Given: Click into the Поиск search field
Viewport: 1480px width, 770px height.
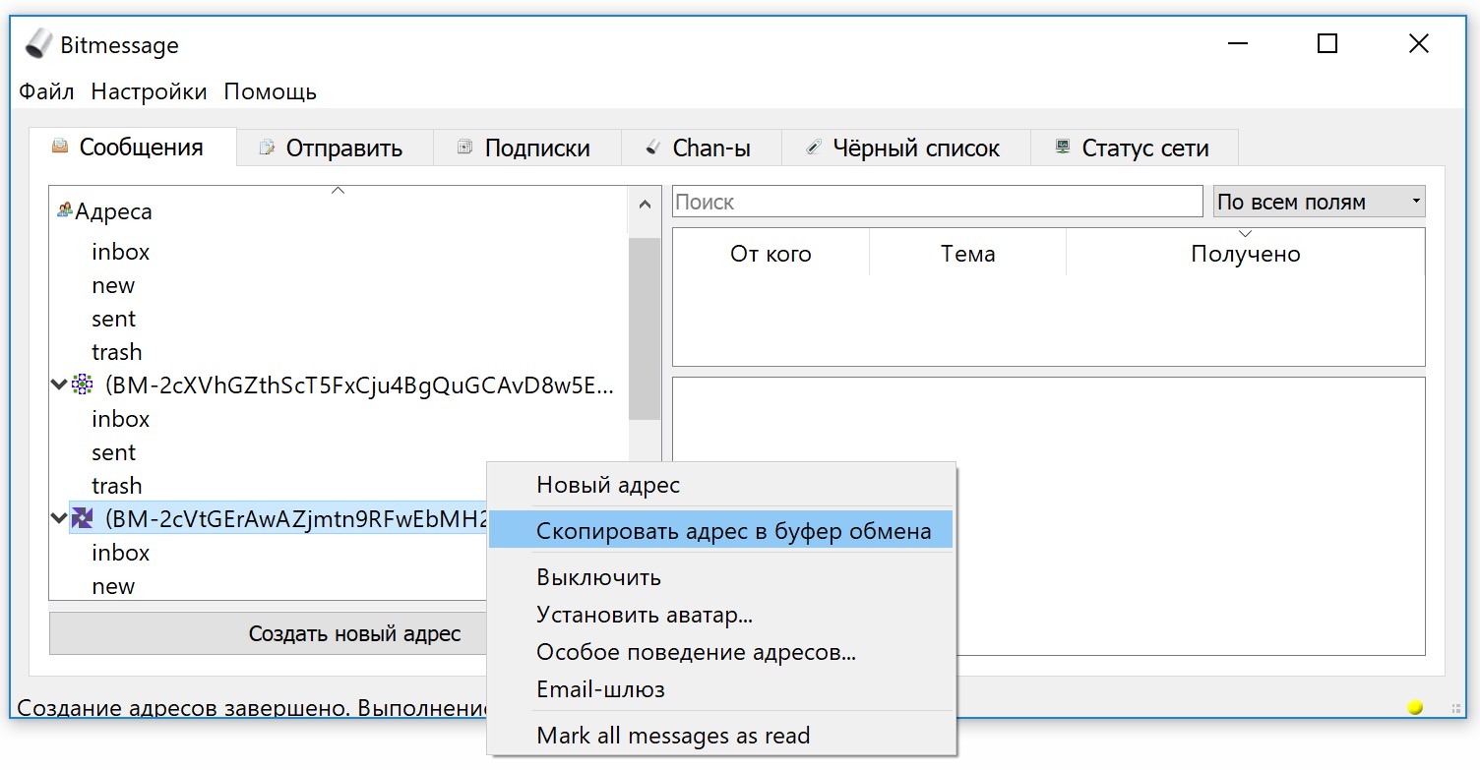Looking at the screenshot, I should pos(937,202).
